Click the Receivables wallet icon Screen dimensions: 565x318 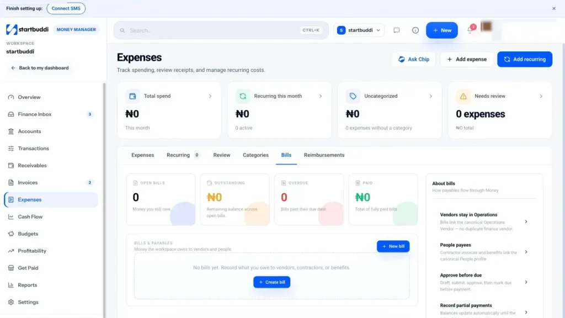(11, 166)
